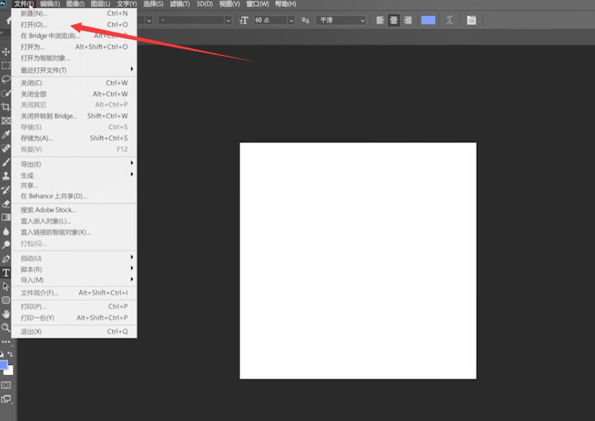The image size is (595, 421).
Task: Select the Move tool
Action: tap(6, 51)
